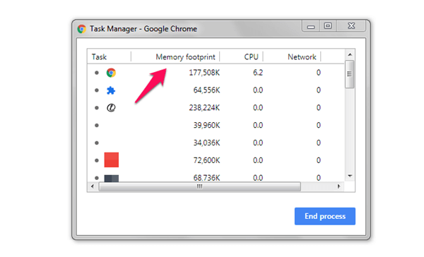
Task: Sort by the CPU column header
Action: pyautogui.click(x=251, y=57)
